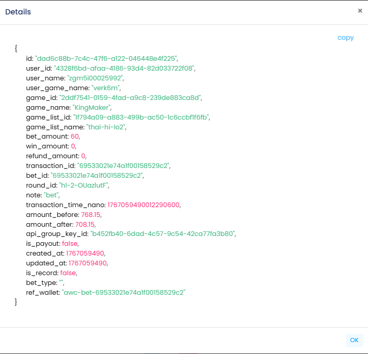Click the api_group_key_id value string

(x=163, y=233)
